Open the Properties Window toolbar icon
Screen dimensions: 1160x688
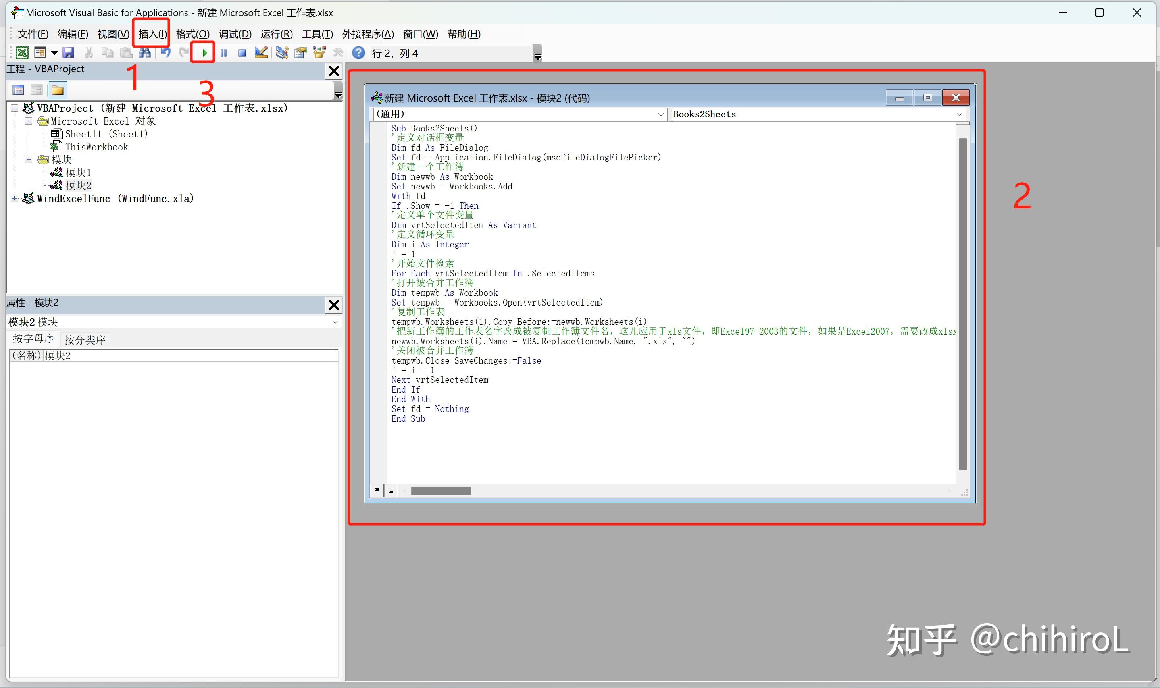[300, 53]
